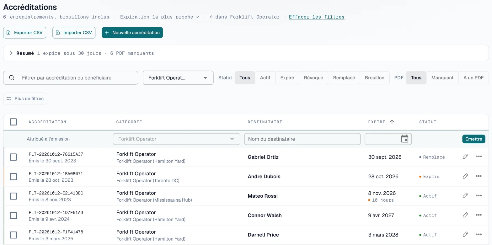Click Nouvelle accréditation button
The height and width of the screenshot is (245, 492).
click(132, 33)
